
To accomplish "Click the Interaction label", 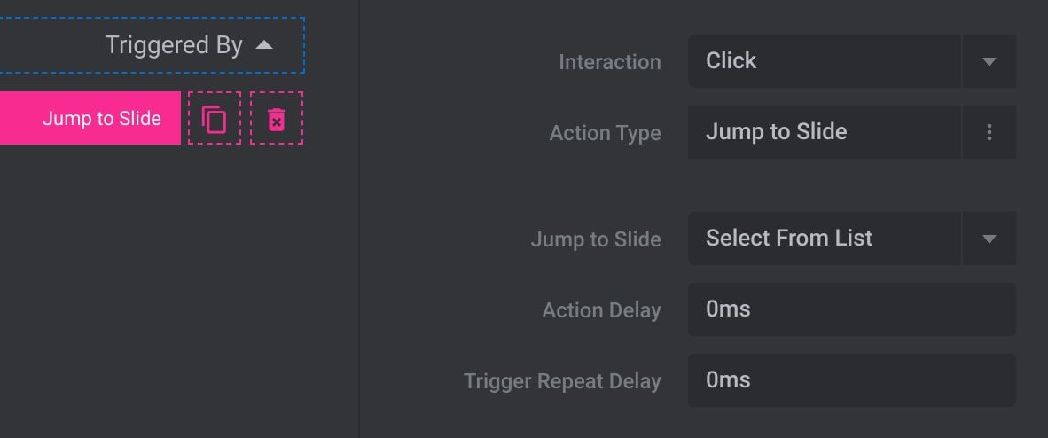I will (609, 62).
